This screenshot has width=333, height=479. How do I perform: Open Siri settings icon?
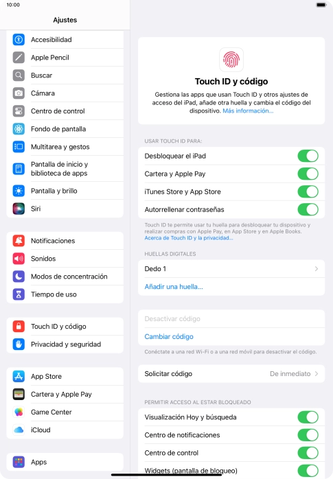click(x=19, y=209)
